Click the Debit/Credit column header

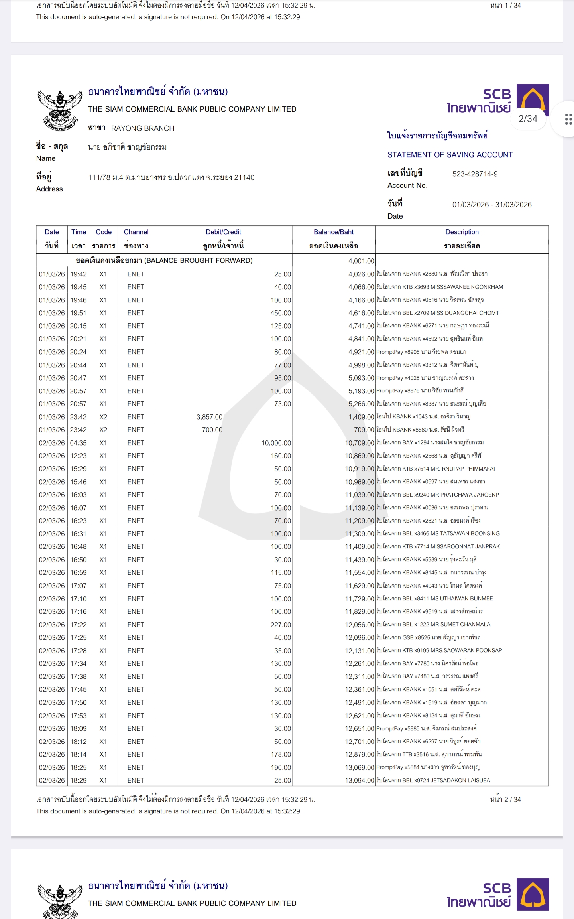click(x=223, y=239)
